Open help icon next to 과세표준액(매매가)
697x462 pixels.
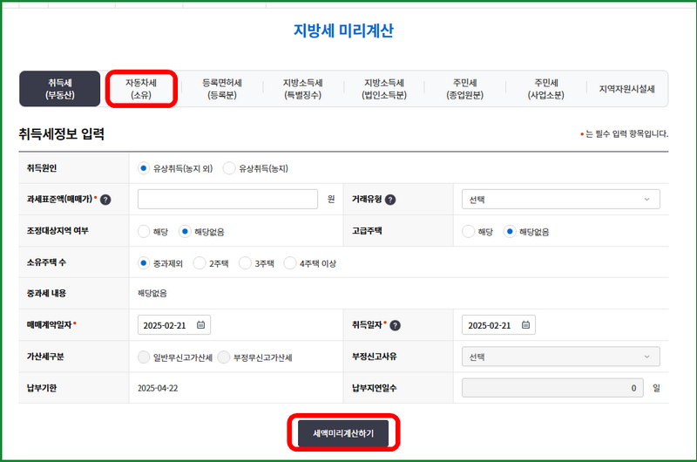105,200
